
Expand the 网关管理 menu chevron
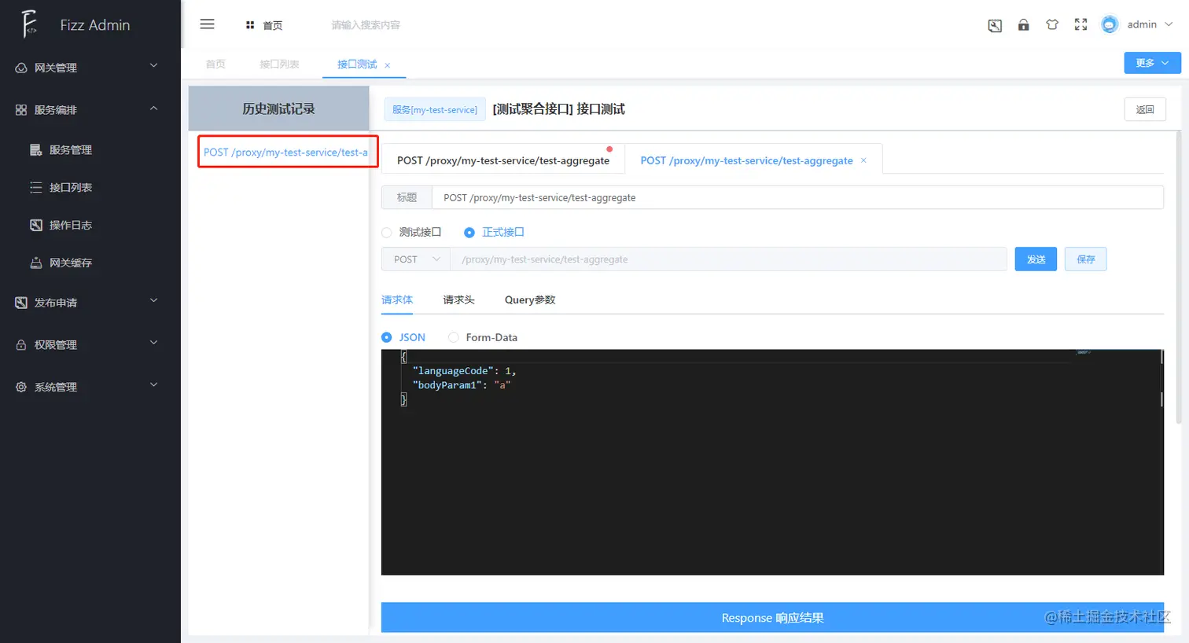pos(154,66)
